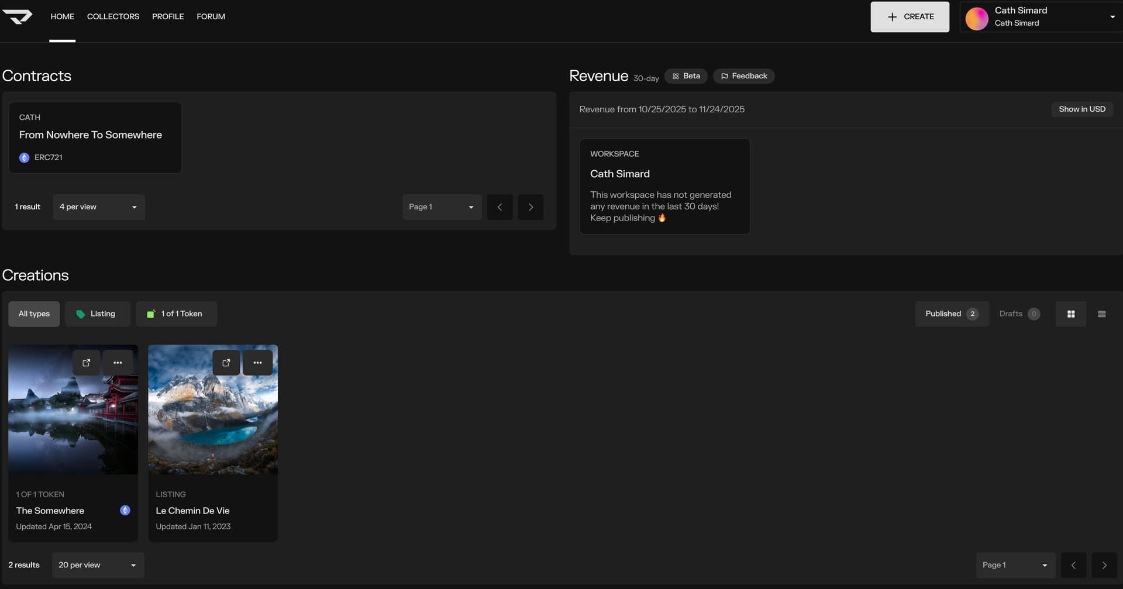1123x589 pixels.
Task: Click the Create button
Action: click(910, 17)
